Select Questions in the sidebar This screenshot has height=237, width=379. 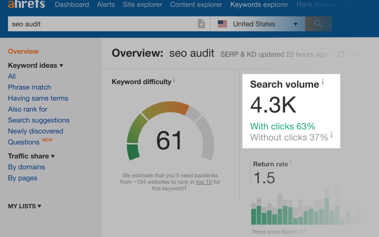pos(24,142)
